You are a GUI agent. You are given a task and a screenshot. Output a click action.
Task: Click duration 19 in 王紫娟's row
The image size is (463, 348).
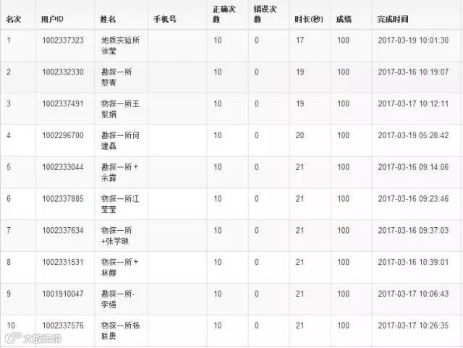[x=300, y=103]
